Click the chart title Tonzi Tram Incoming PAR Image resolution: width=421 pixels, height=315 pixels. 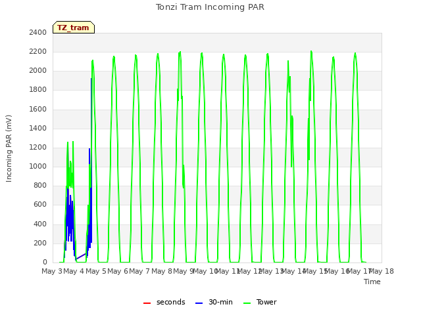click(210, 7)
